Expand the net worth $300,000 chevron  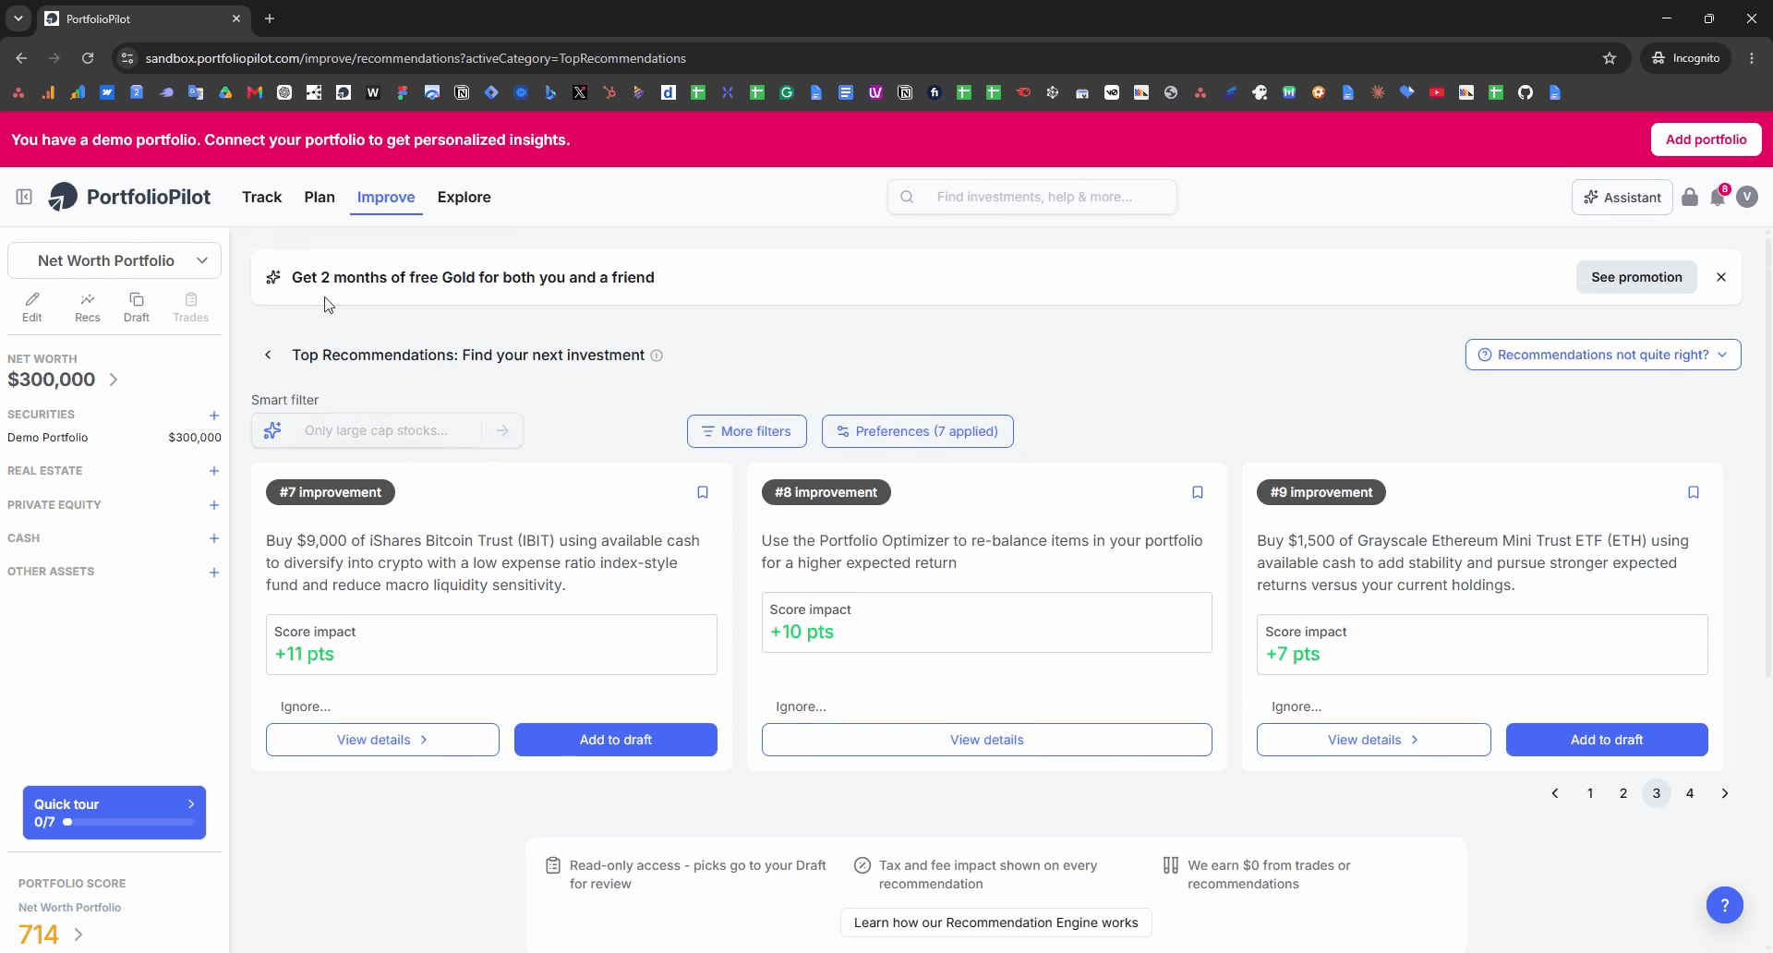point(114,380)
